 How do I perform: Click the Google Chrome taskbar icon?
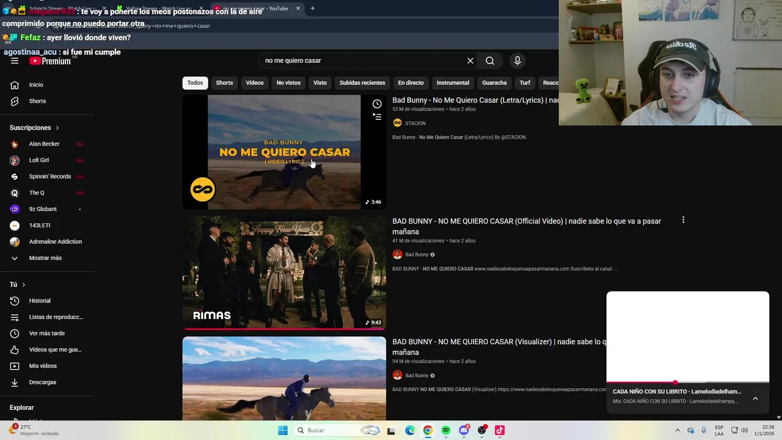coord(428,430)
